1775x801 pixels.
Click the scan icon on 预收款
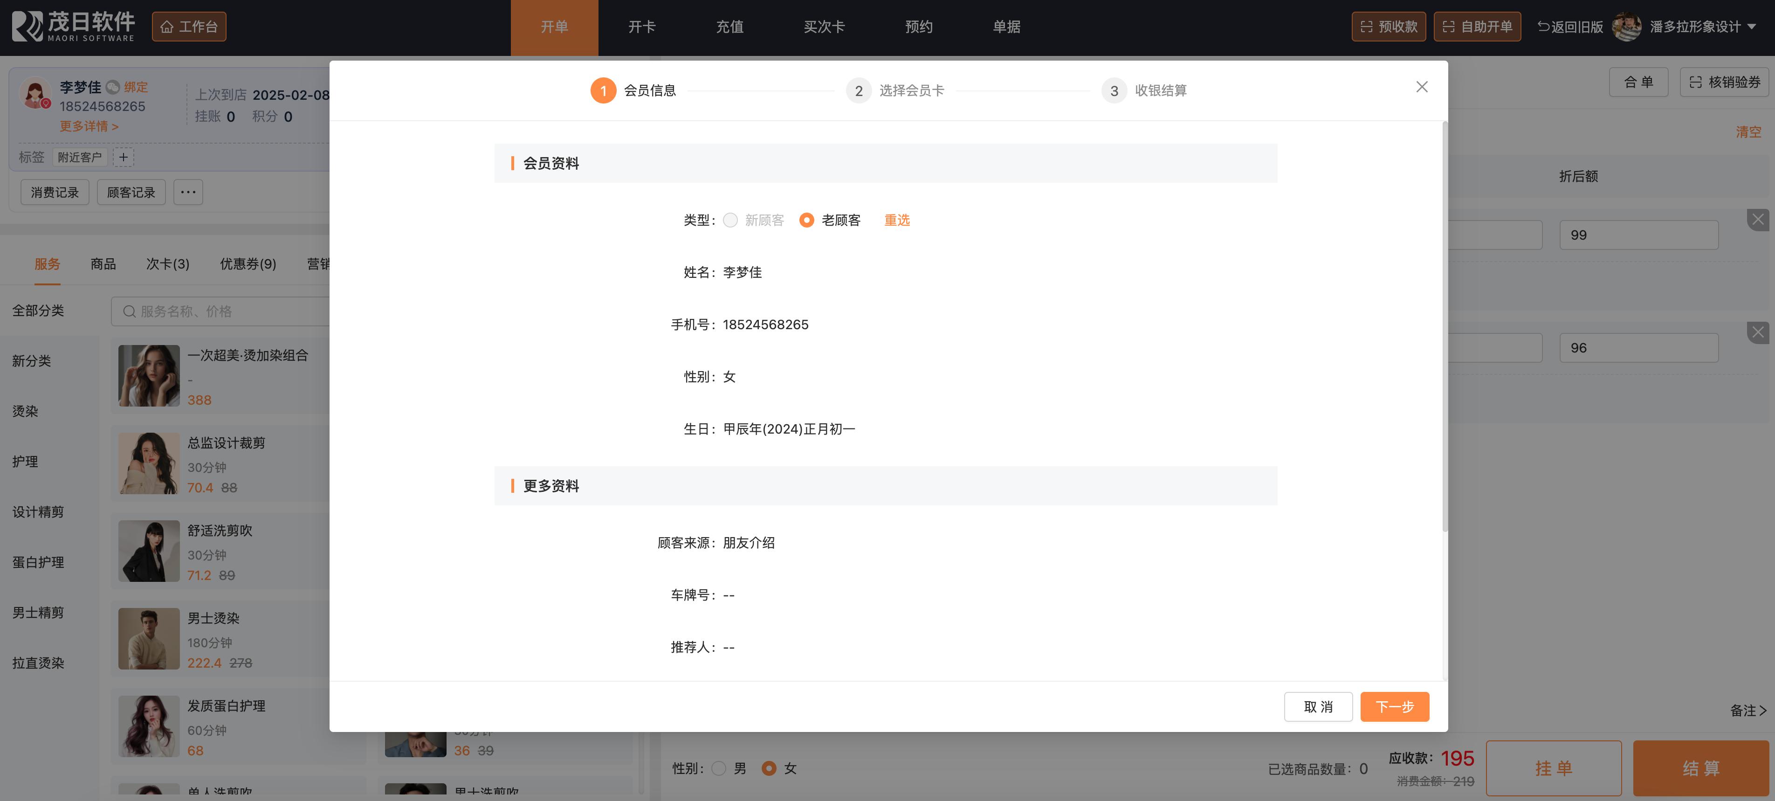coord(1366,27)
